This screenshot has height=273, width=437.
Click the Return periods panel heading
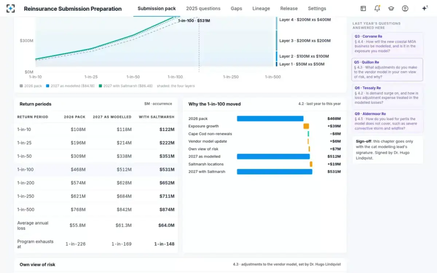[35, 104]
